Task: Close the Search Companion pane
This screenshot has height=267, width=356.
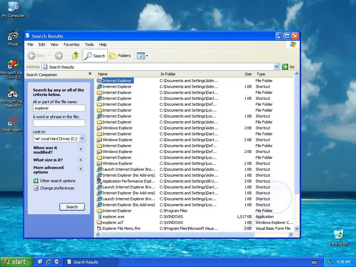Action: 90,74
